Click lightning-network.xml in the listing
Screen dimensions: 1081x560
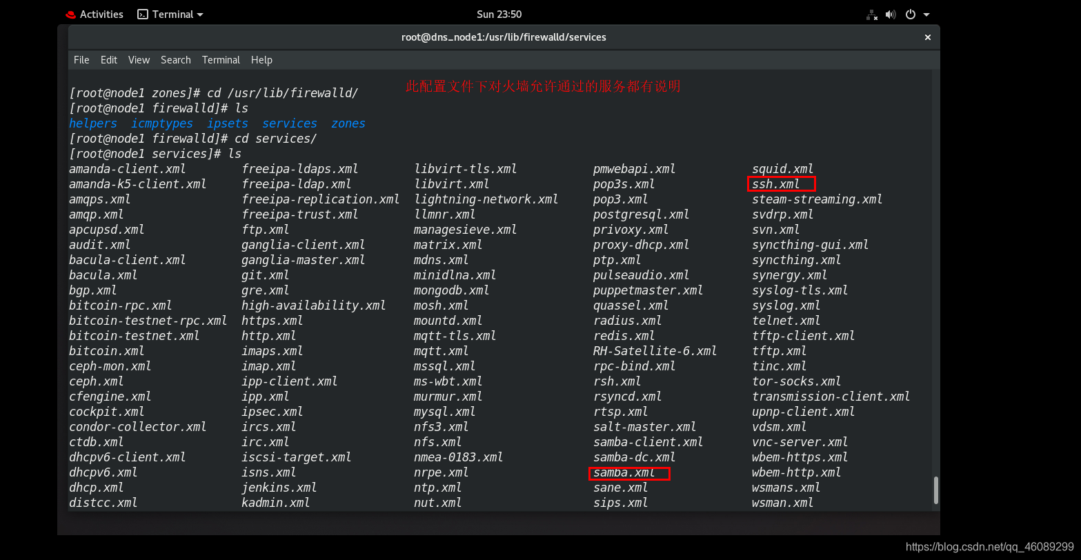(486, 199)
